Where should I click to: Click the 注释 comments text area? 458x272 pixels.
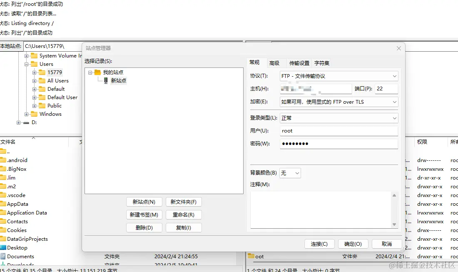click(321, 210)
